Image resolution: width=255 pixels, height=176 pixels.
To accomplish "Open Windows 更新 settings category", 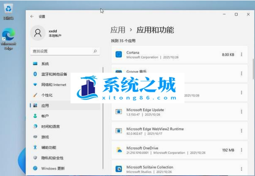I will pos(65,169).
